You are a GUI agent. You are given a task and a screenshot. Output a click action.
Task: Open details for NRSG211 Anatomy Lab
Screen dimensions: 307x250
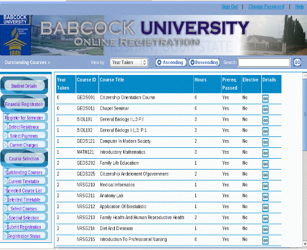pos(265,197)
